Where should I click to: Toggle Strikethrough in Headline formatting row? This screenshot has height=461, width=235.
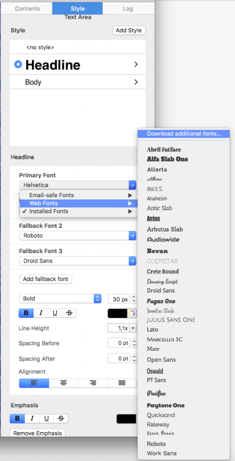pos(69,313)
